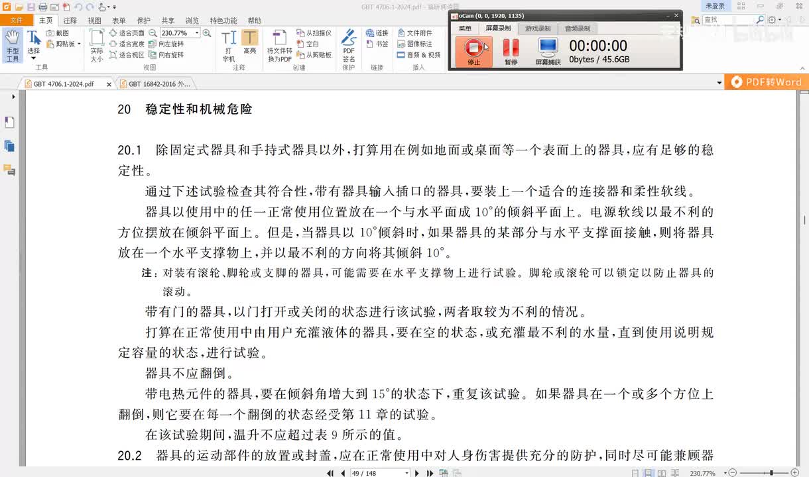Create PDF from clipboard (从剪贴板)
Viewport: 809px width, 477px height.
[x=314, y=55]
